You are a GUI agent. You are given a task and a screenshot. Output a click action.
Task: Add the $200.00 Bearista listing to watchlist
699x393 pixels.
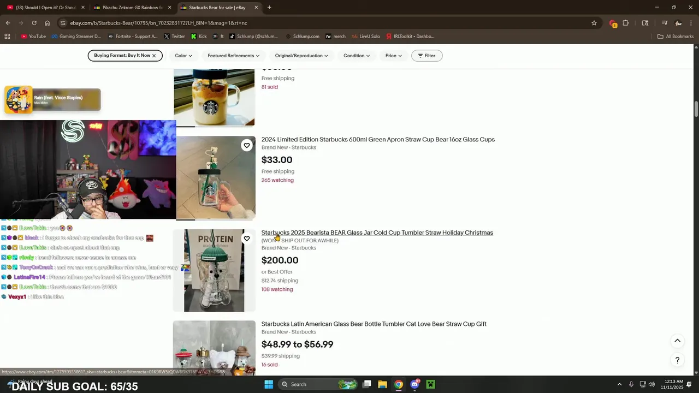247,239
